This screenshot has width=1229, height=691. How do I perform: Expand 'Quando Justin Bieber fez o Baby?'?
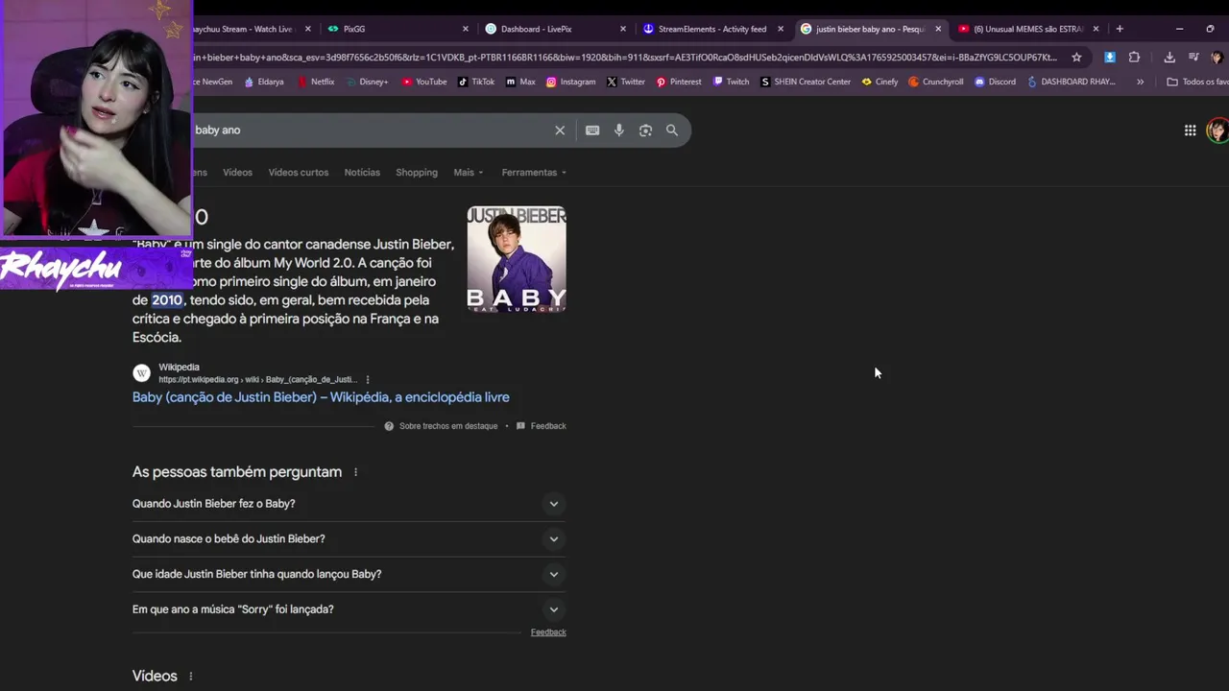click(x=349, y=504)
